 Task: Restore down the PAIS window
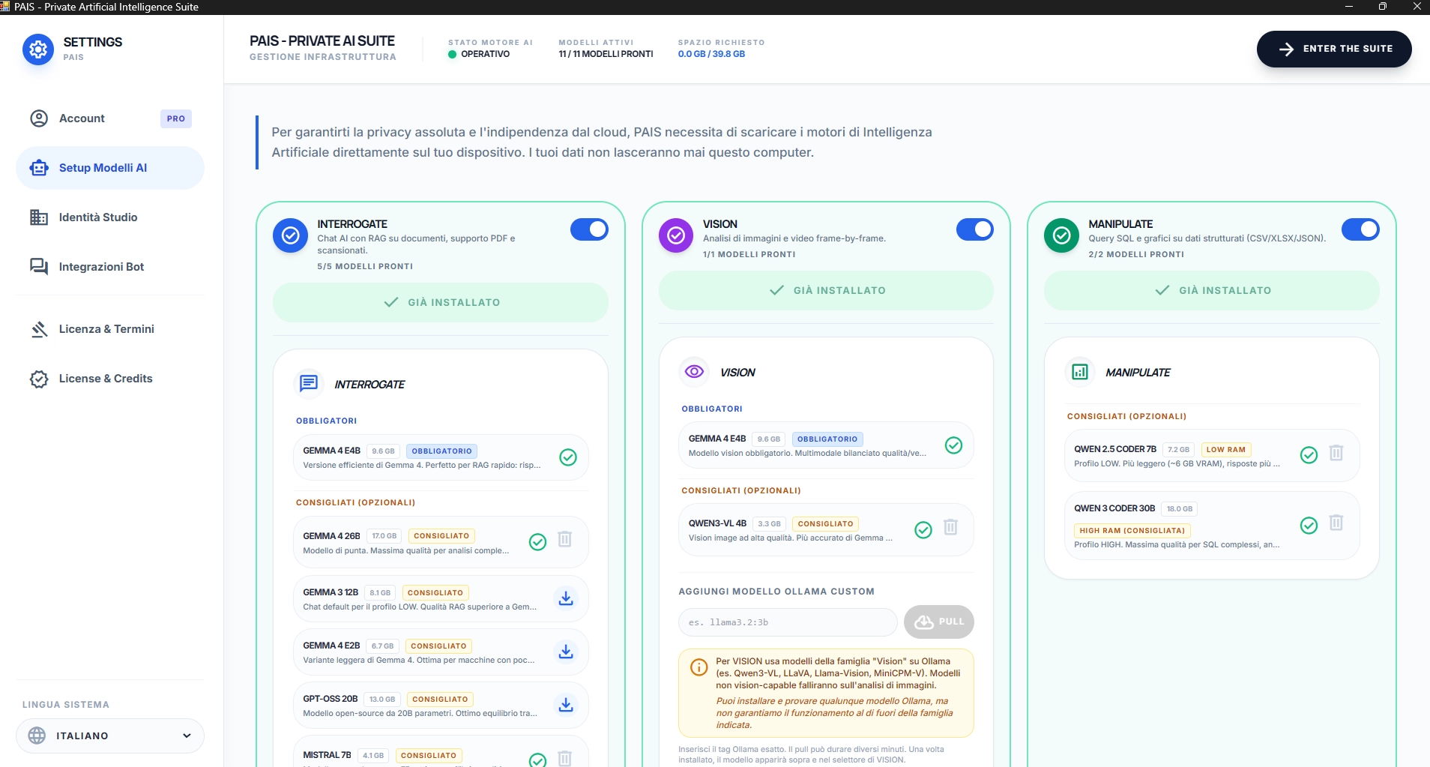1383,7
